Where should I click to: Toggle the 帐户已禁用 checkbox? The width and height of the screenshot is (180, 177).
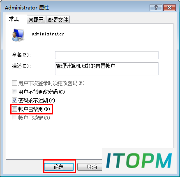(14, 109)
